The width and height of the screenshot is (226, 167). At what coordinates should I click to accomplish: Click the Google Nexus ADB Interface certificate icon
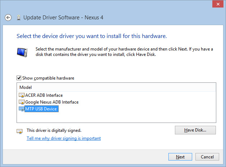22,102
